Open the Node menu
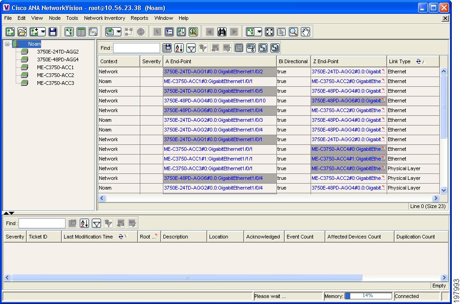Screen dimensions: 461x304 pos(55,18)
